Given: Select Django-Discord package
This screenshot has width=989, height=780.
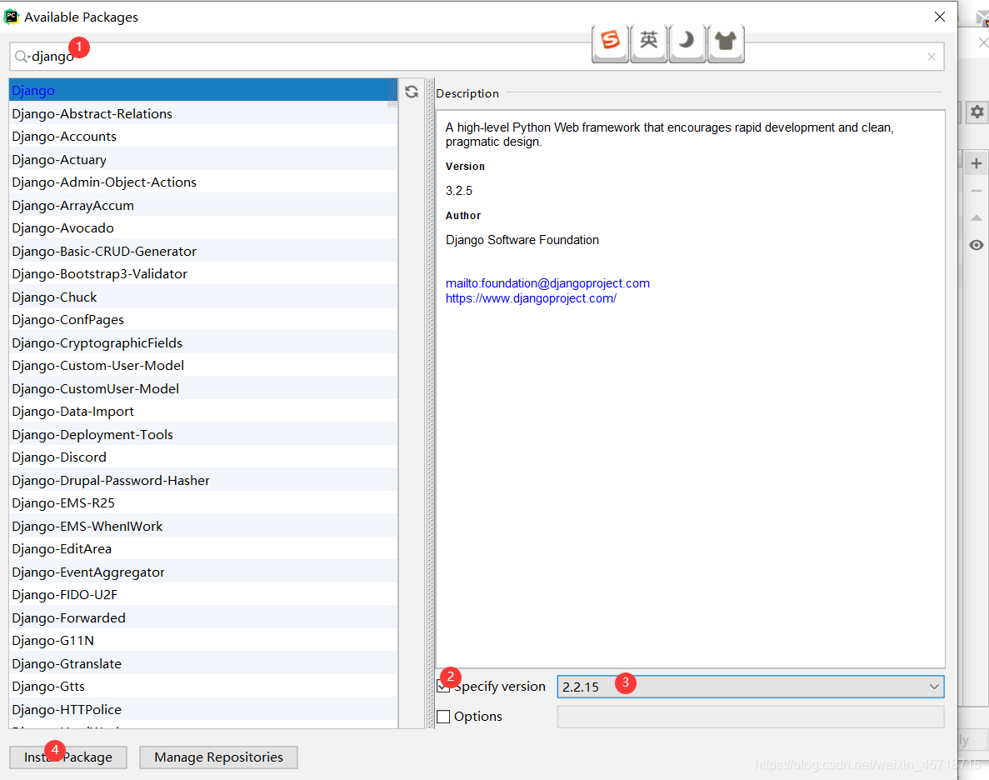Looking at the screenshot, I should coord(203,457).
